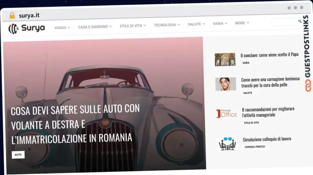
Task: Click the VARIA tag under conclave article
Action: (246, 63)
